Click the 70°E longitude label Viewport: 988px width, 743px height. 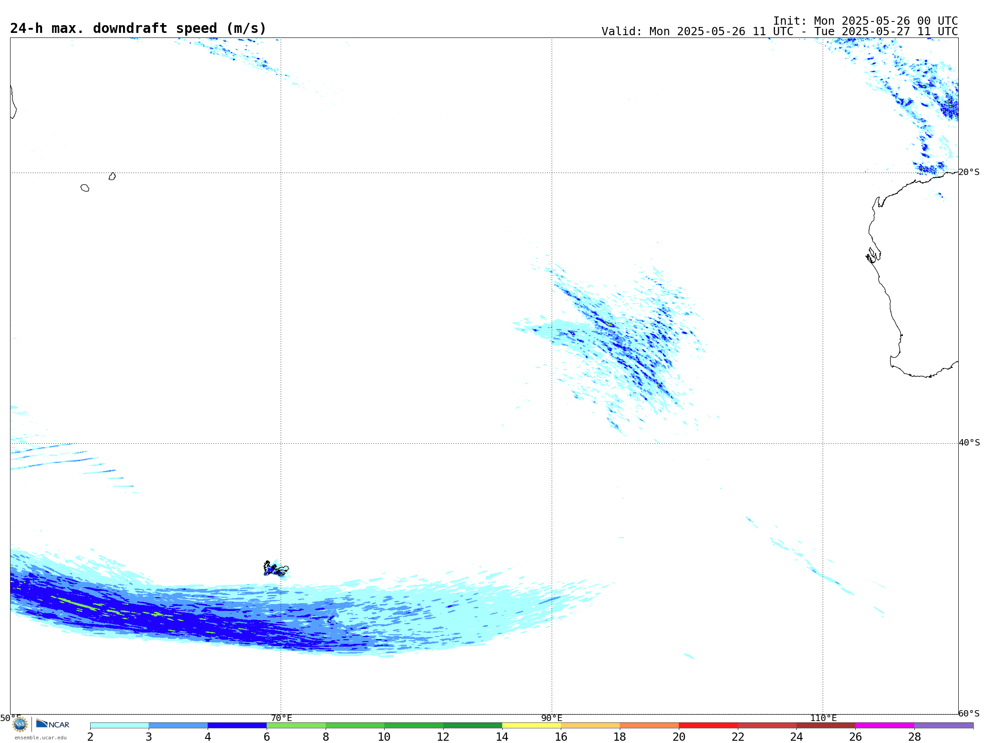click(281, 718)
